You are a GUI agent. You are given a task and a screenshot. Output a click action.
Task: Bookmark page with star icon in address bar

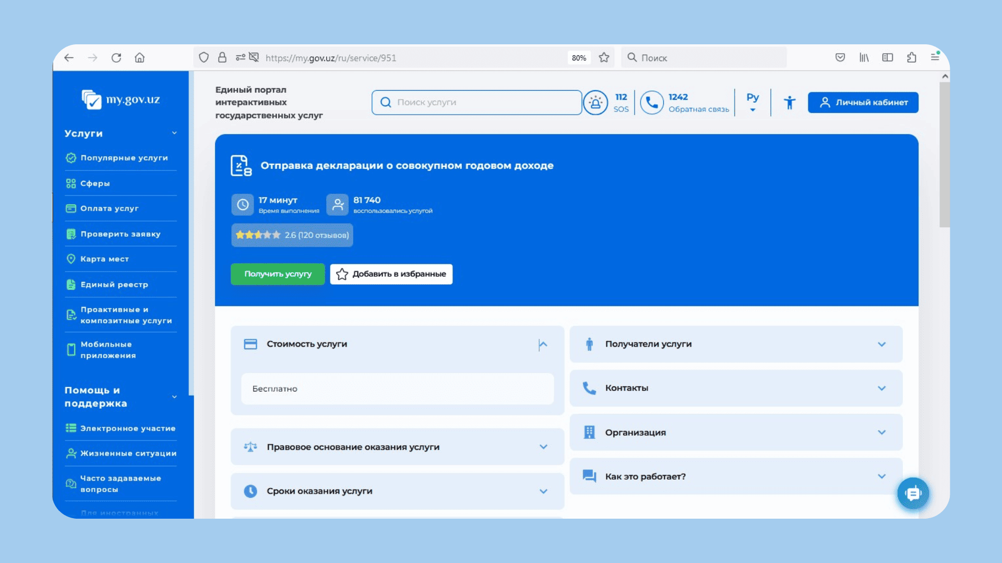coord(604,58)
